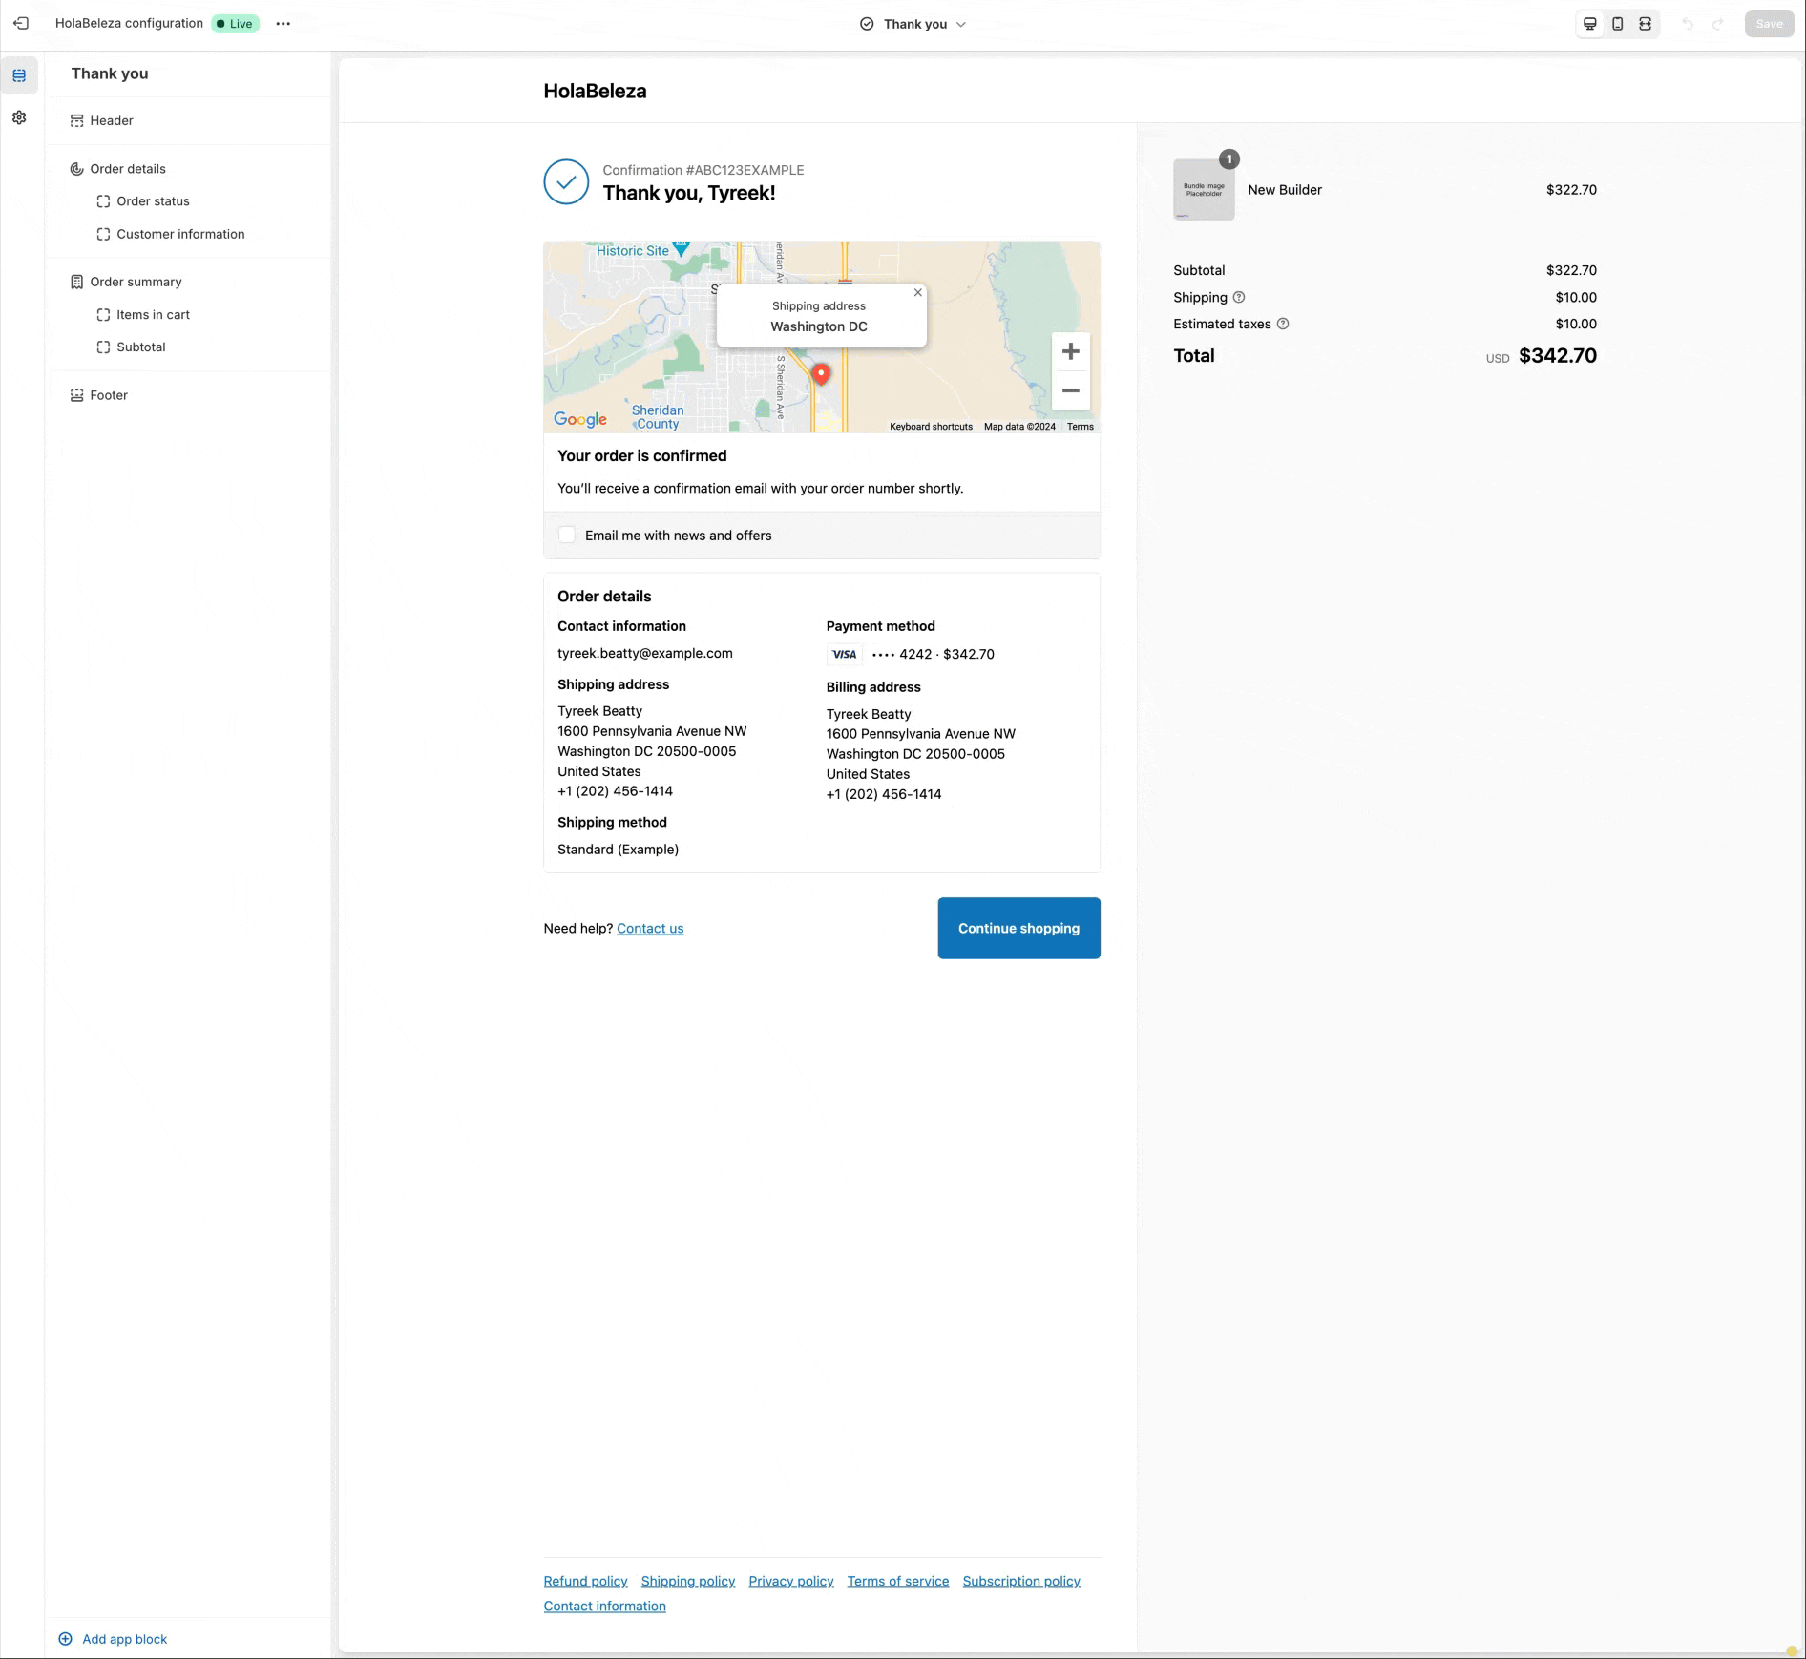Select Order summary in the sidebar
Screen dimensions: 1806x1659
click(x=136, y=282)
